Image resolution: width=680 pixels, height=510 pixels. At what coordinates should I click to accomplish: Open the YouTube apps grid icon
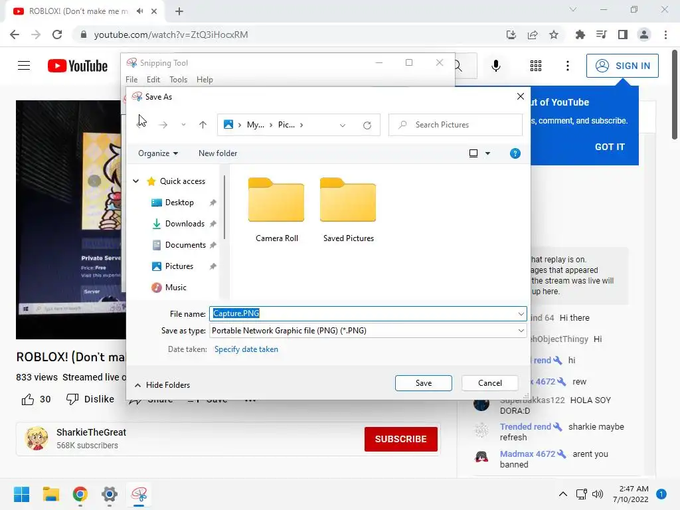536,66
